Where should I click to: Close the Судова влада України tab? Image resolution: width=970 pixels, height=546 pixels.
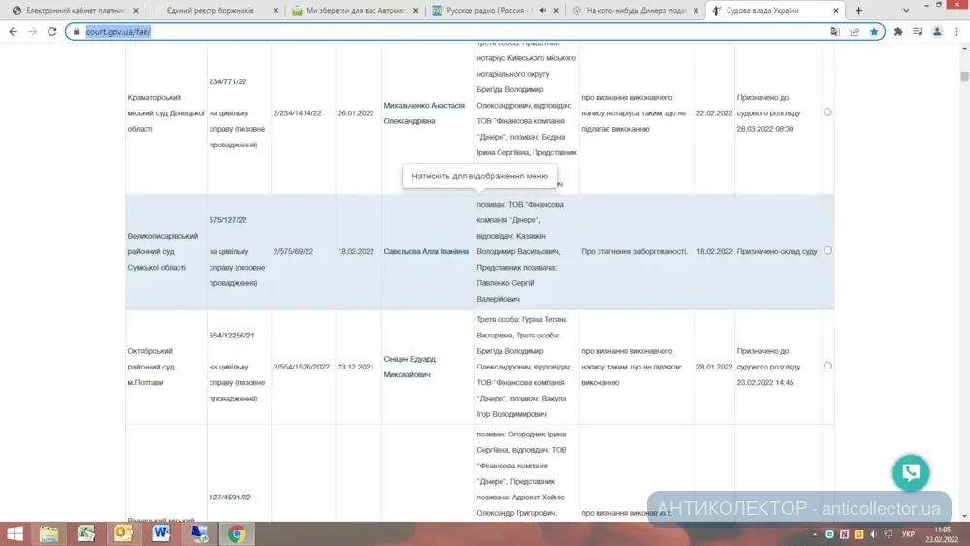pyautogui.click(x=835, y=10)
